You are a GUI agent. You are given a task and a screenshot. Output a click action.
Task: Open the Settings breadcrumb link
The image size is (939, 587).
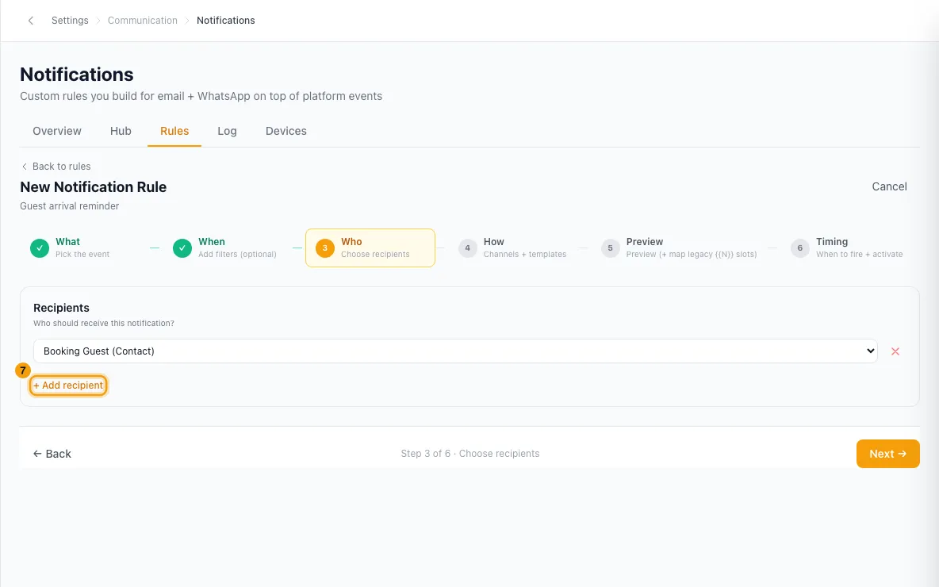(x=70, y=21)
